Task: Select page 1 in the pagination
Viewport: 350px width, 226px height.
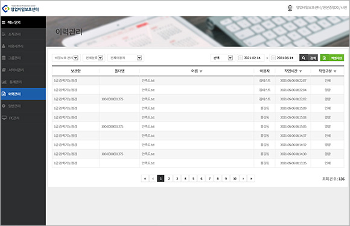Action: [161, 179]
